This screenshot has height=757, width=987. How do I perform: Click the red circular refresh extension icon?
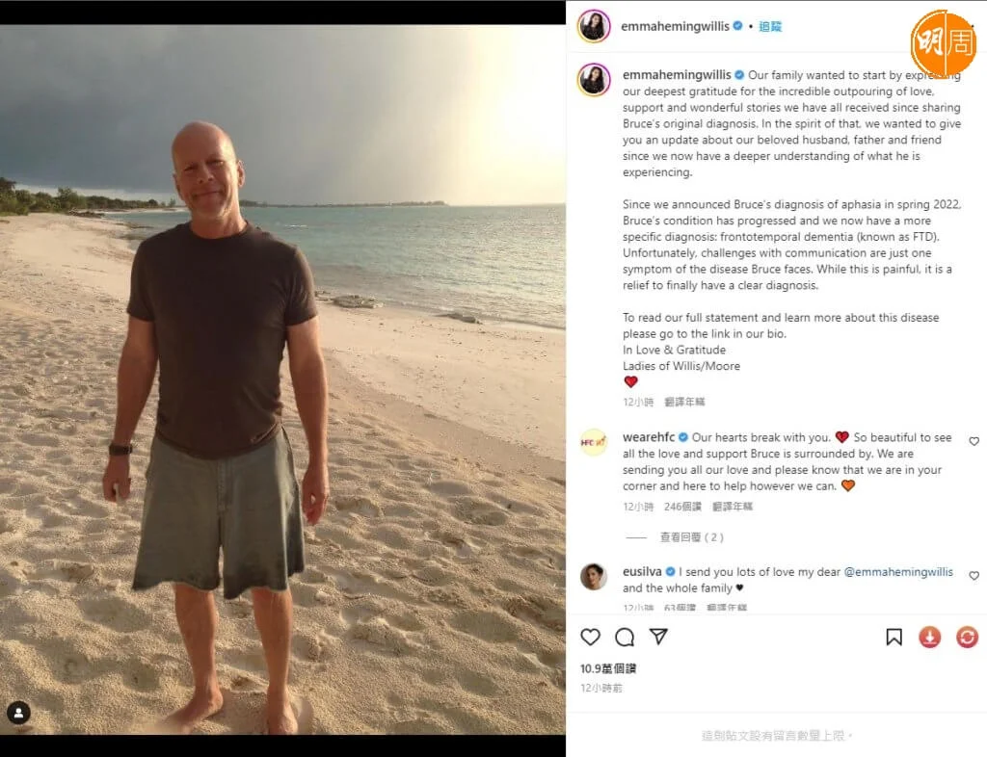pos(967,637)
